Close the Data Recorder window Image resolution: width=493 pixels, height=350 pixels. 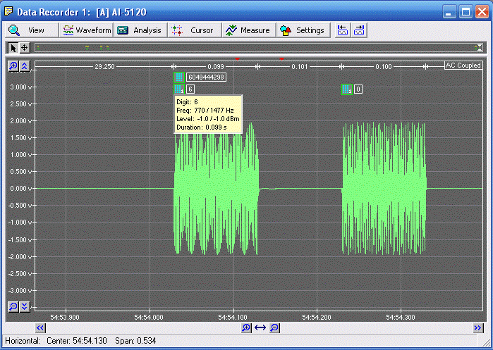pyautogui.click(x=482, y=12)
